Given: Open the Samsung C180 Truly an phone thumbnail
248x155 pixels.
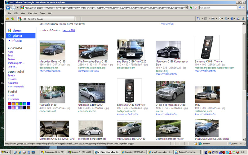Looking at the screenshot, I should 207,47.
